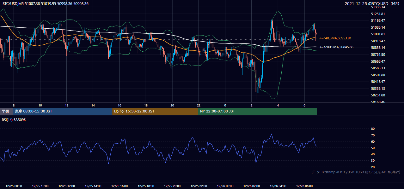The width and height of the screenshot is (404, 189).
Task: Select the RSI axis value 50
Action: coord(373,148)
